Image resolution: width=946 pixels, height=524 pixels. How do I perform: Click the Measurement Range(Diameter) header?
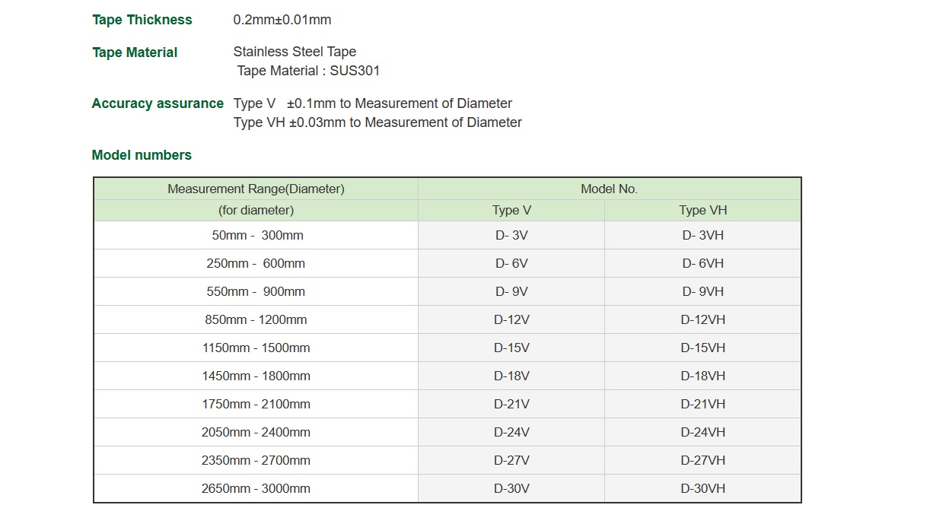(x=256, y=189)
